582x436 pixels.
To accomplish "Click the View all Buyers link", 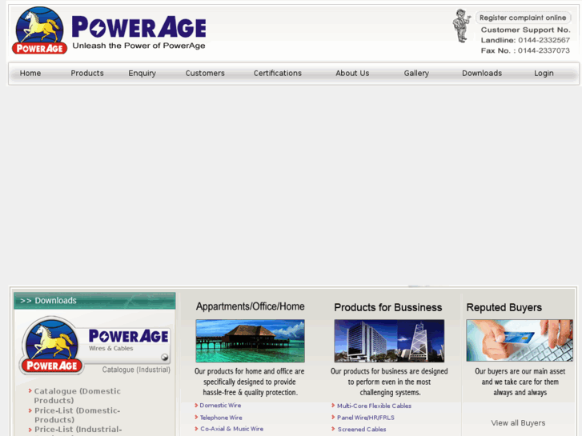I will click(x=518, y=422).
